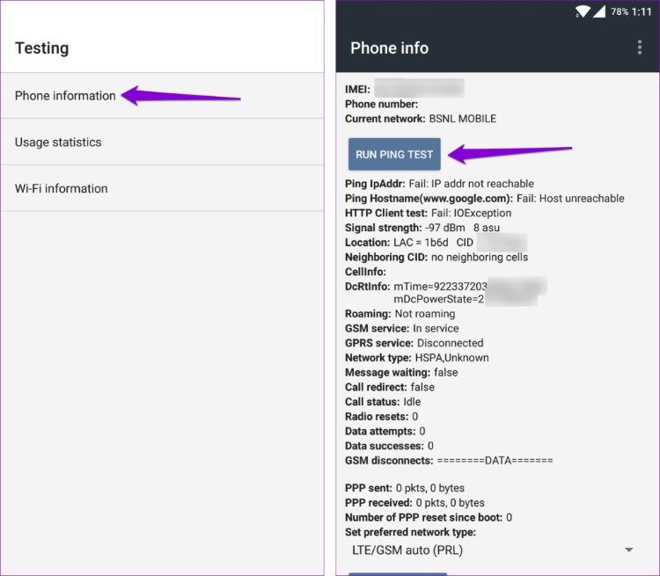Tap the cellular signal status icon
The image size is (660, 576).
(x=599, y=11)
